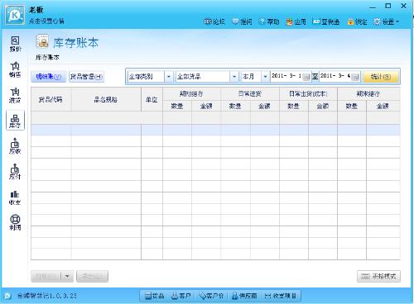Click the greyed-out print button at bottom left
The width and height of the screenshot is (414, 304).
(46, 276)
